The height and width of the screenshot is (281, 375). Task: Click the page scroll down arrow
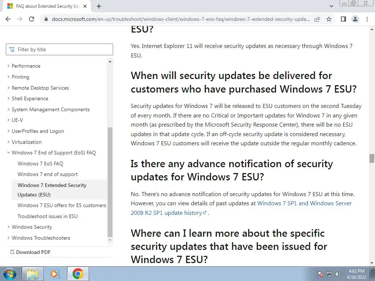click(x=372, y=263)
